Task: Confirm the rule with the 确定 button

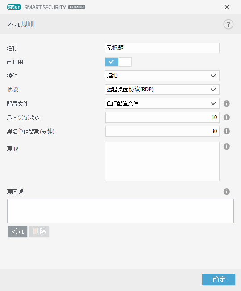Action: tap(219, 279)
